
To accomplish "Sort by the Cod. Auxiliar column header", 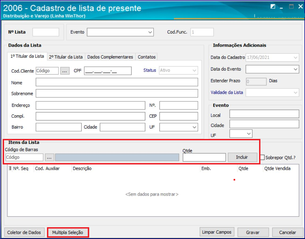I will click(53, 168).
